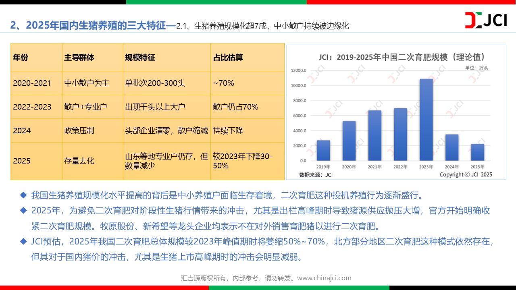This screenshot has height=290, width=516.
Task: Click the second diamond bullet before 2025年
Action: pos(23,211)
